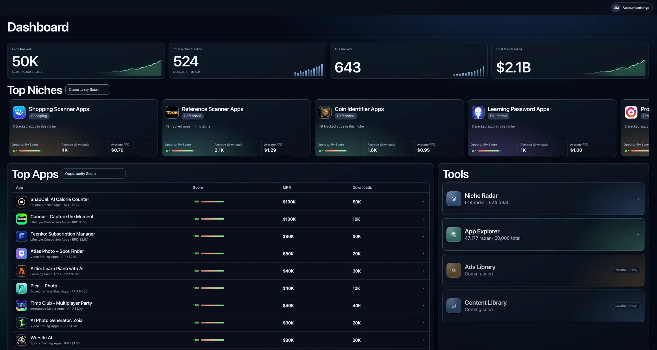Open the Opportunity Score selector for Top Apps
The height and width of the screenshot is (350, 657).
tap(93, 173)
